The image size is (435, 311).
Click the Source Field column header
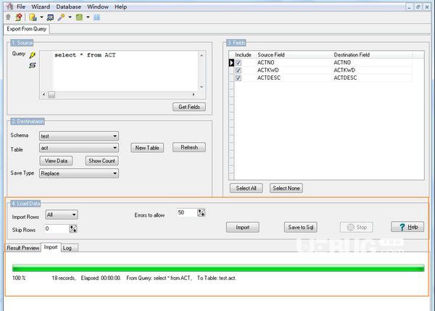(x=271, y=55)
